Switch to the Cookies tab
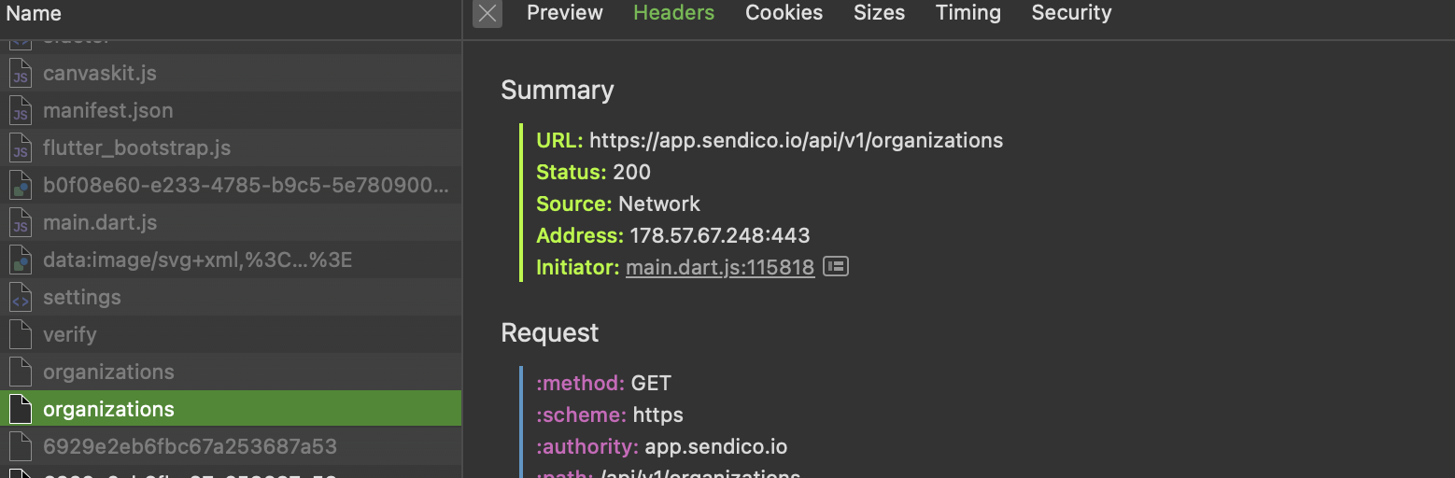Image resolution: width=1455 pixels, height=478 pixels. pos(784,13)
